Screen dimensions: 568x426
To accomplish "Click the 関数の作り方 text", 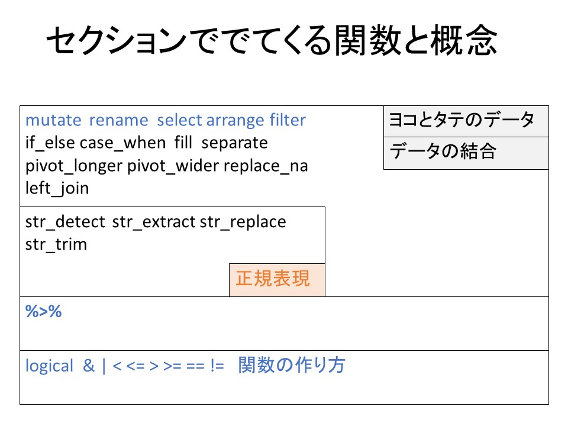I will 292,366.
